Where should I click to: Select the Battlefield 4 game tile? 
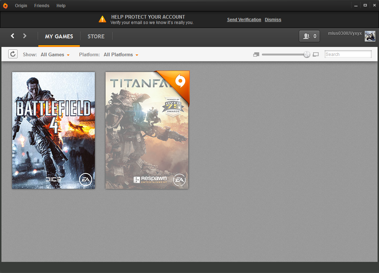point(53,130)
